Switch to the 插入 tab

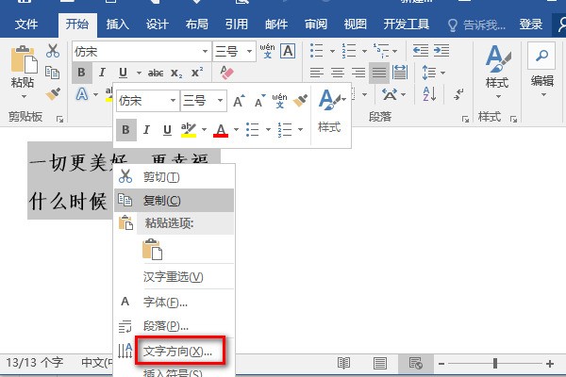point(117,25)
